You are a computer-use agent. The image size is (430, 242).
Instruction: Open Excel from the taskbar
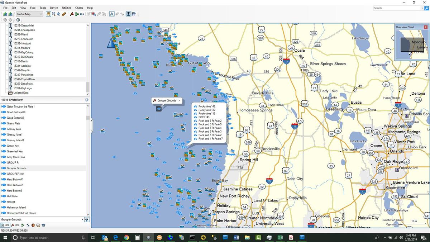[x=280, y=237]
